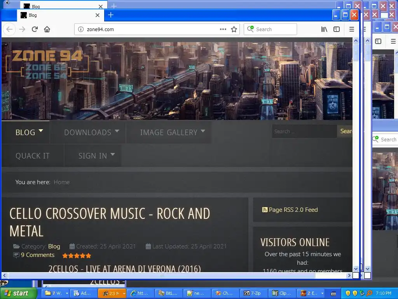
Task: Expand the 23 taskbar group arrow
Action: 124,293
